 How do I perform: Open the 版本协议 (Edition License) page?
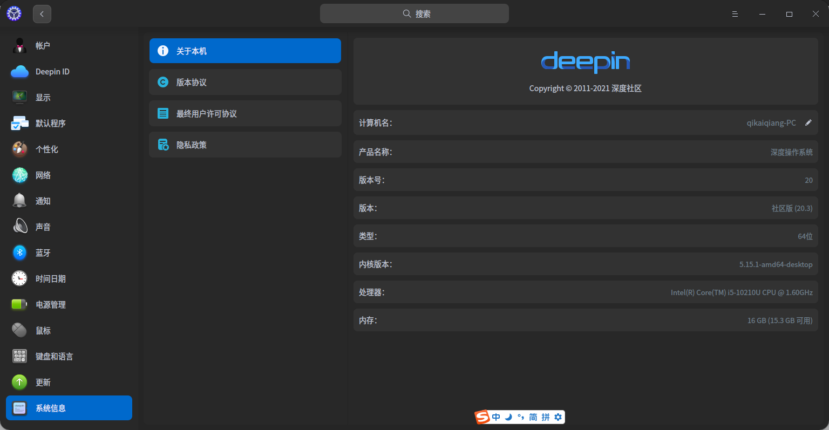245,82
